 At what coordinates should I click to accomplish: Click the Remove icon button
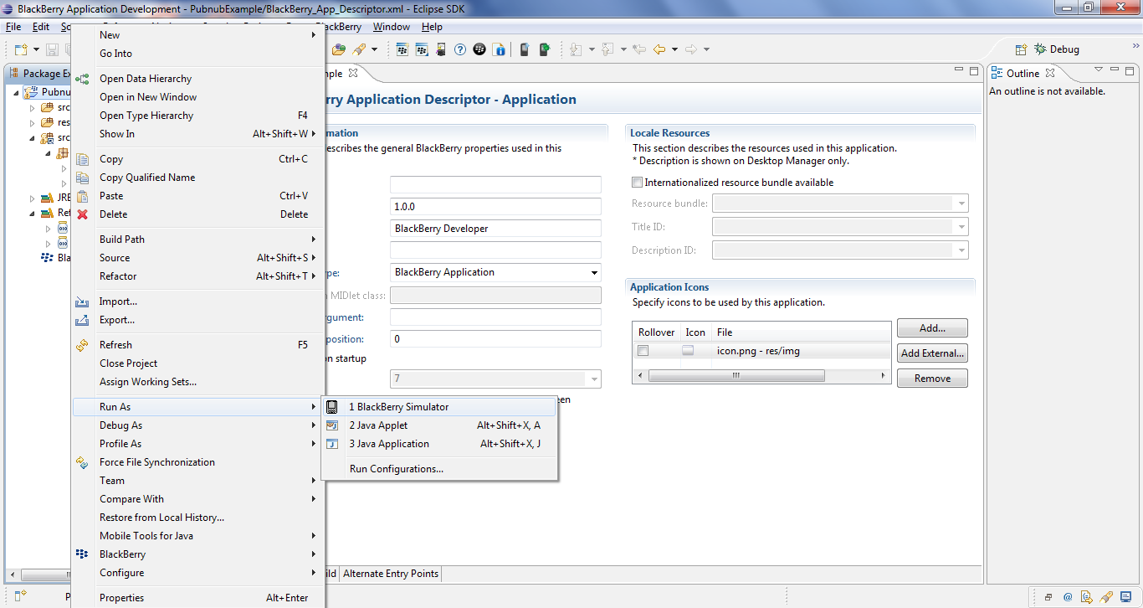tap(932, 379)
